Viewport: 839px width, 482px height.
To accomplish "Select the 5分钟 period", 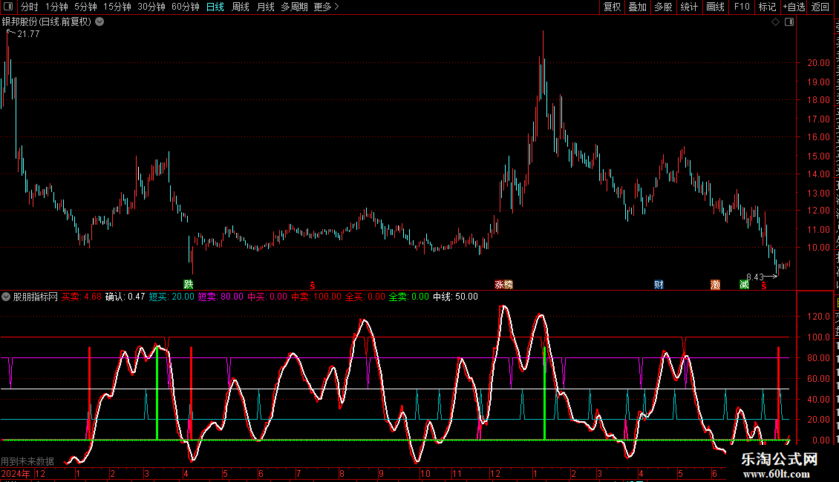I will click(85, 7).
